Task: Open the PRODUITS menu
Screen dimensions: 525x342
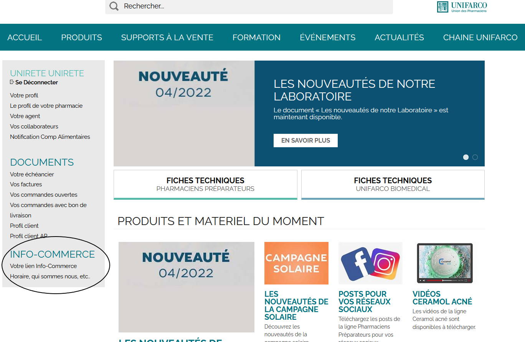Action: pos(81,38)
